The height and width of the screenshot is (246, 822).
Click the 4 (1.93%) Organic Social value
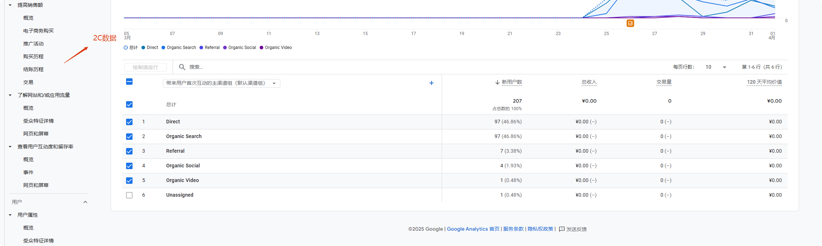coord(511,166)
